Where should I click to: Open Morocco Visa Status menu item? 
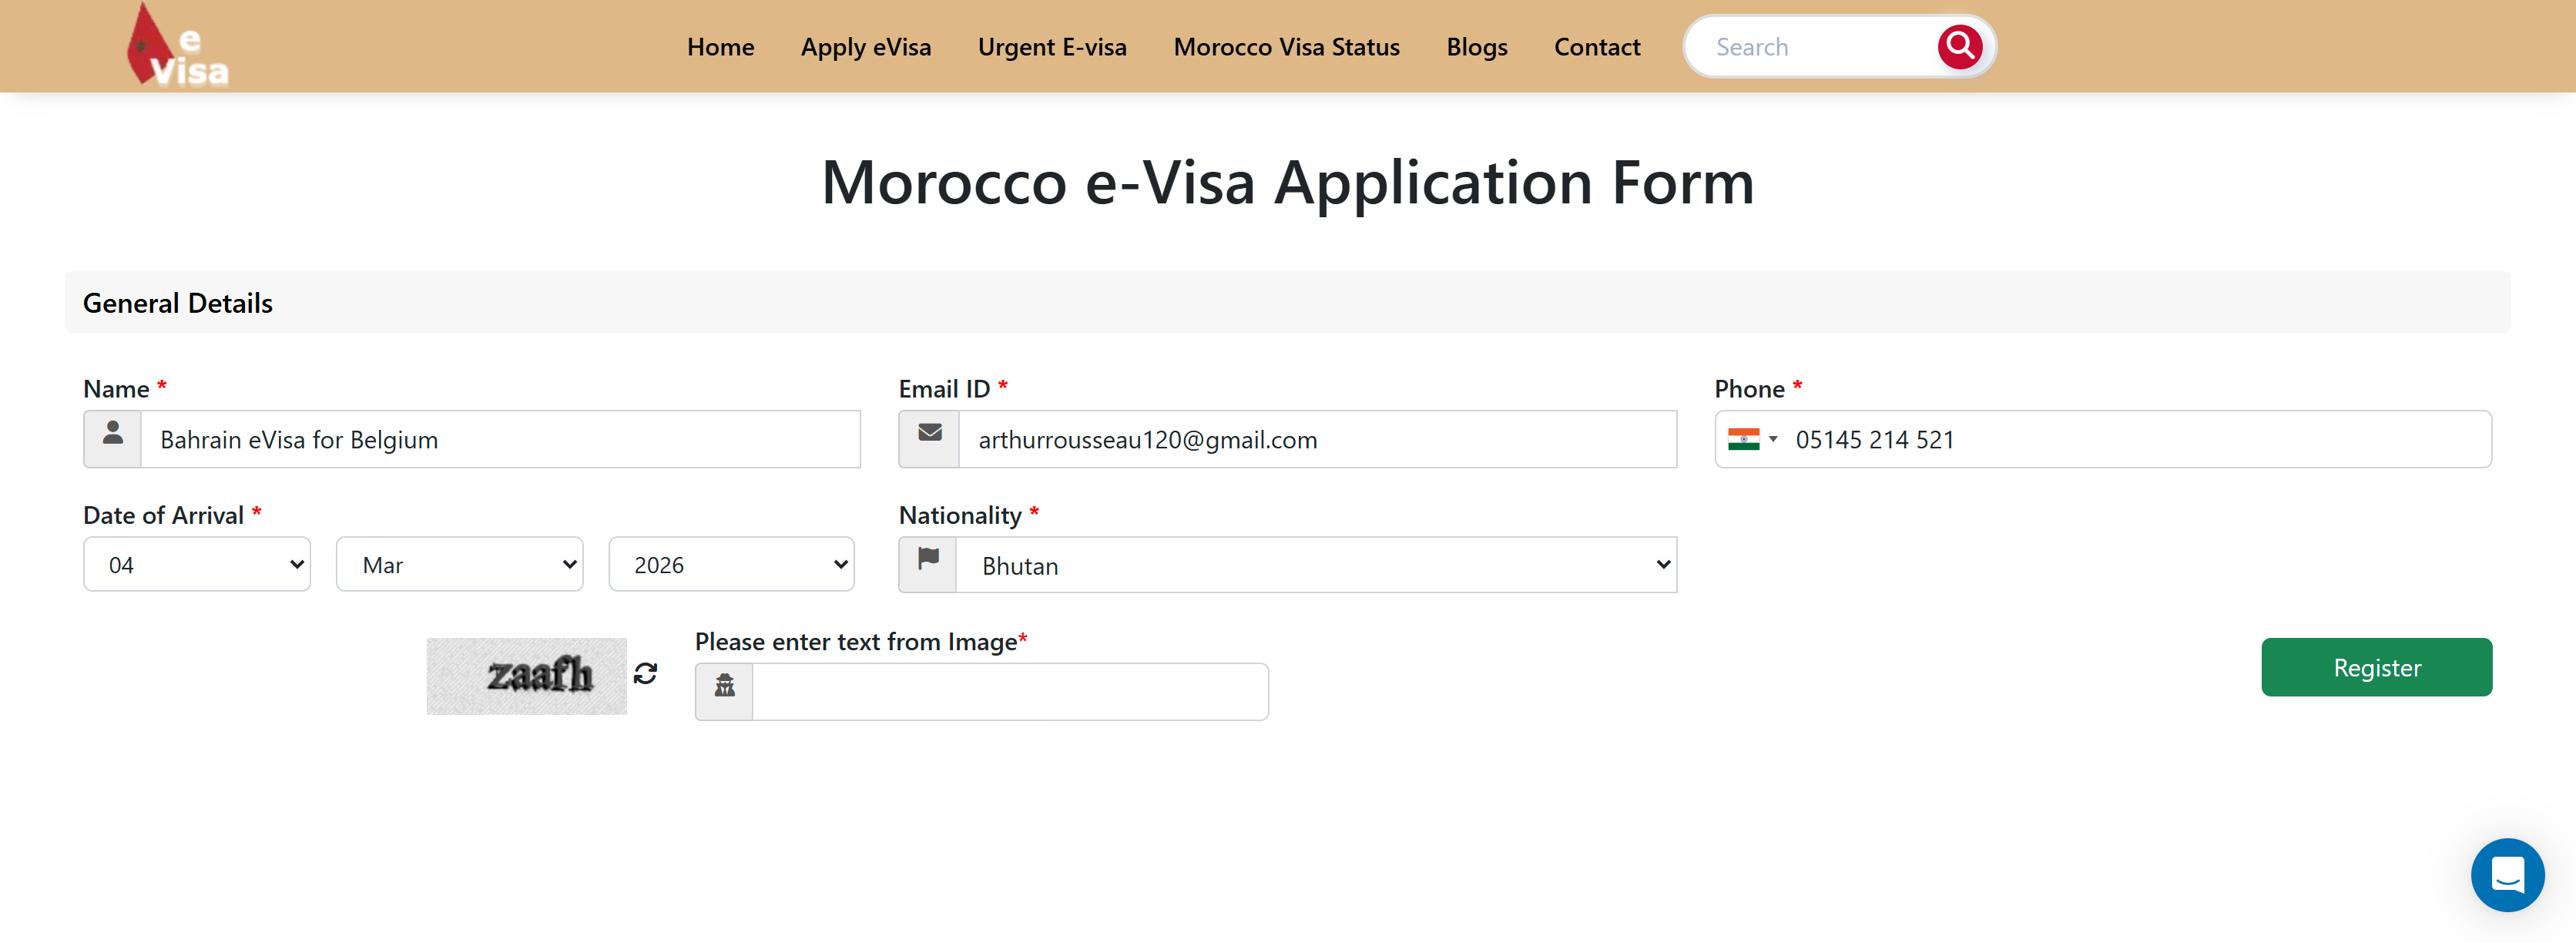click(1286, 47)
